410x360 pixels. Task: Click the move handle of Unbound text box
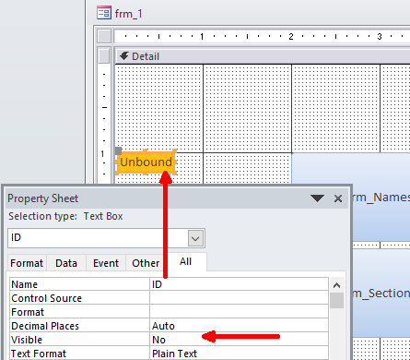(x=118, y=150)
